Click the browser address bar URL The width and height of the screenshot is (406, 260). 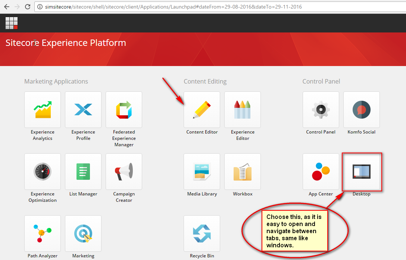tap(174, 7)
